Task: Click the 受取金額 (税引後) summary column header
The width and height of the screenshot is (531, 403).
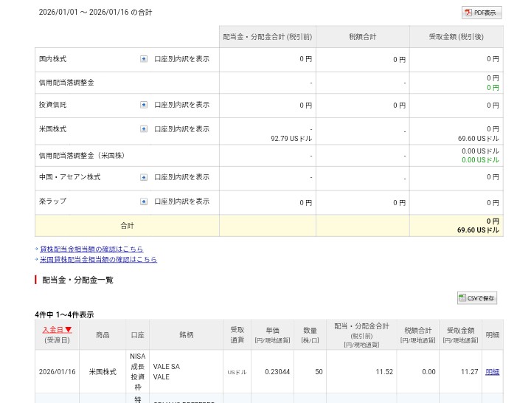Action: pyautogui.click(x=456, y=37)
